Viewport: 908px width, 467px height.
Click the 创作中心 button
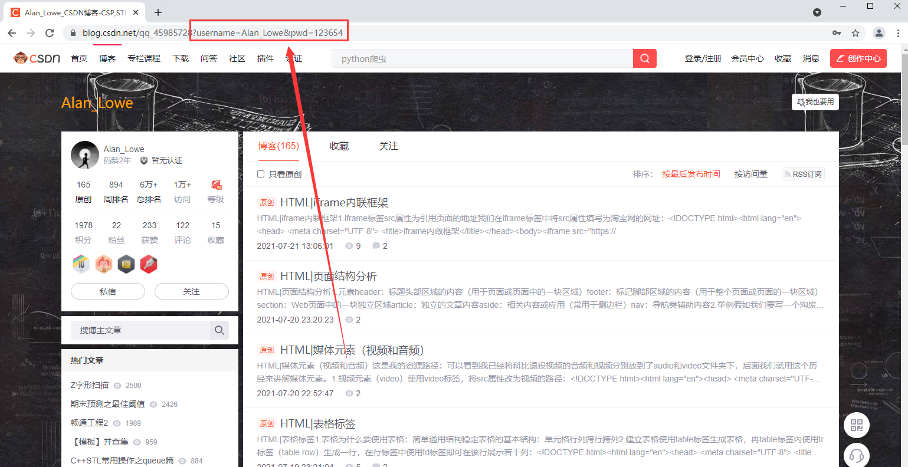point(858,58)
